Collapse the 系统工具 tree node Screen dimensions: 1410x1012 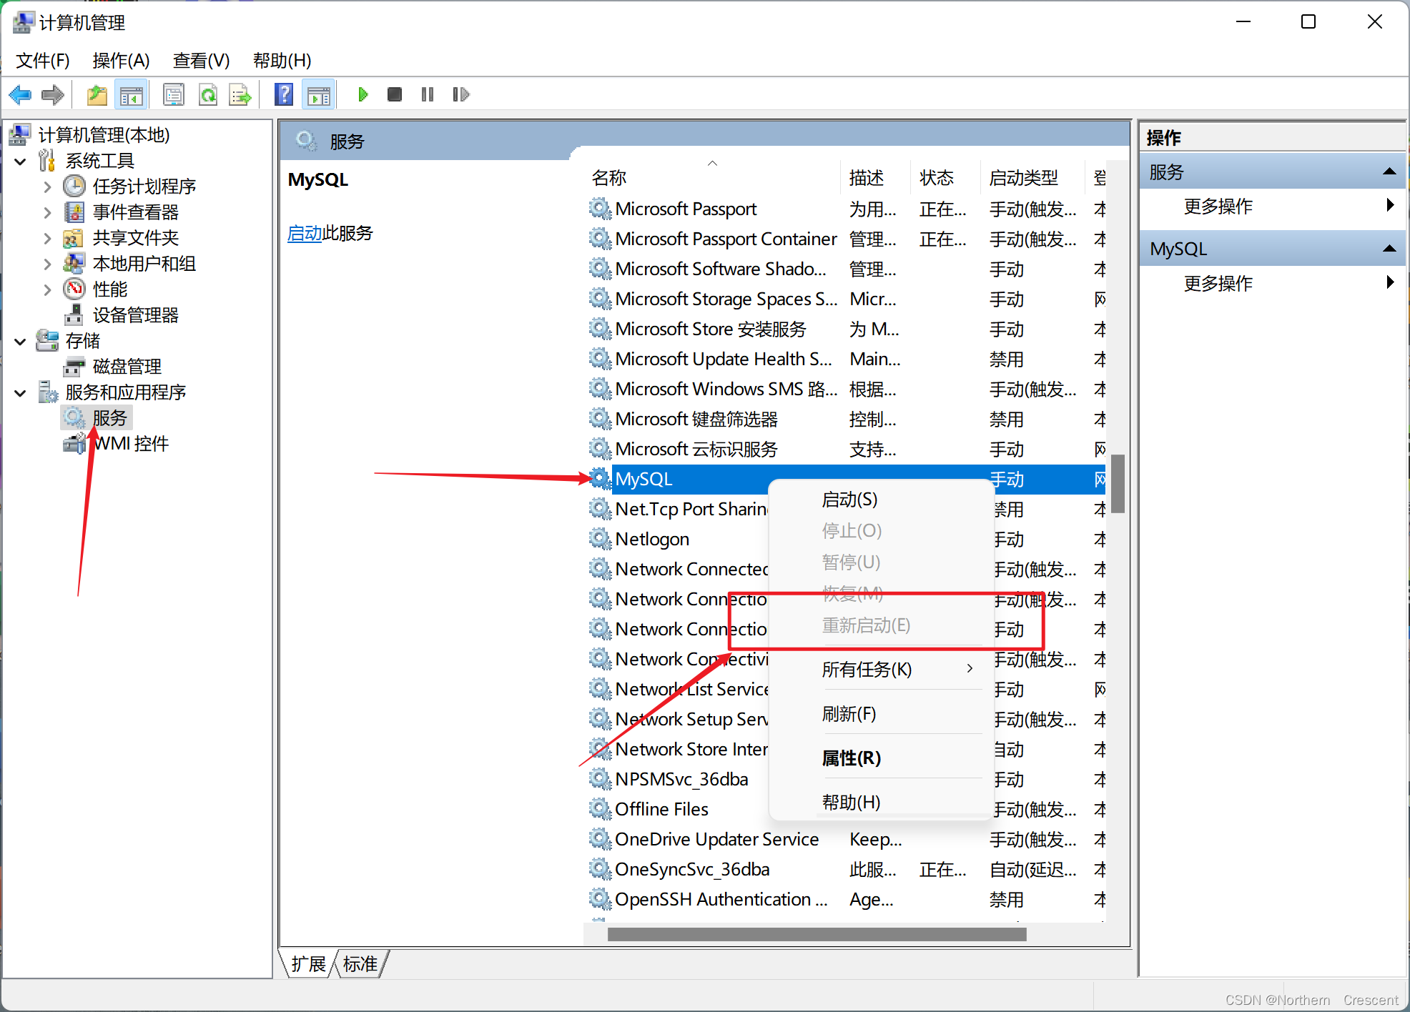(21, 162)
